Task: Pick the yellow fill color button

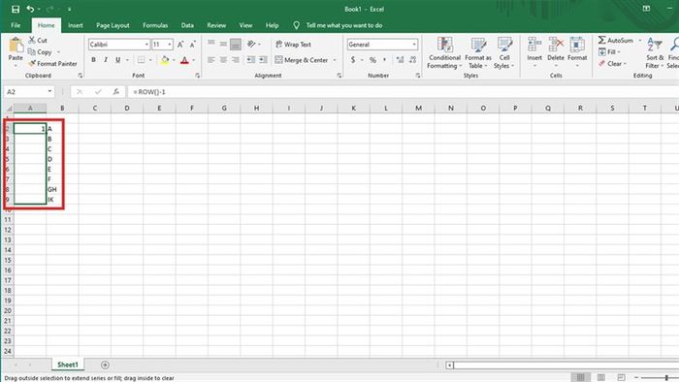Action: (165, 60)
